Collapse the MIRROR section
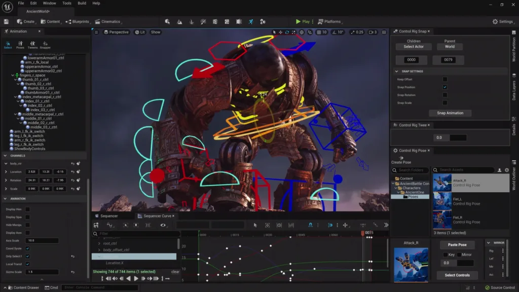519x292 pixels. click(x=489, y=243)
